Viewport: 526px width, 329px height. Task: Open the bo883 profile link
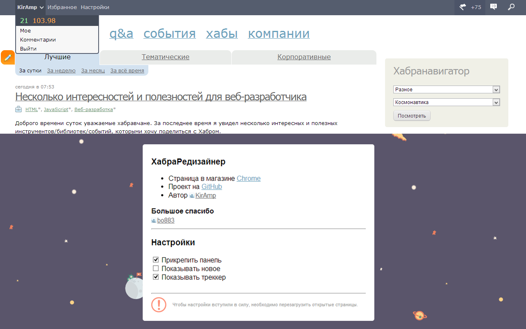tap(166, 220)
